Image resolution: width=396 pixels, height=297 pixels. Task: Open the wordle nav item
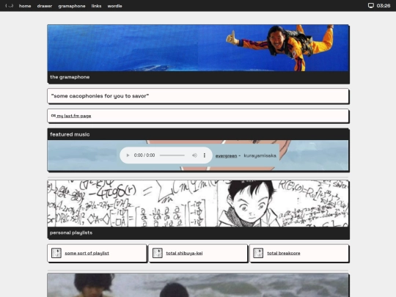114,6
